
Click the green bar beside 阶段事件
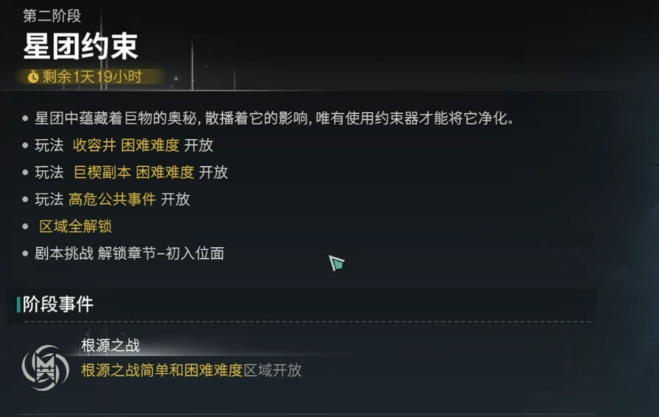pos(18,304)
